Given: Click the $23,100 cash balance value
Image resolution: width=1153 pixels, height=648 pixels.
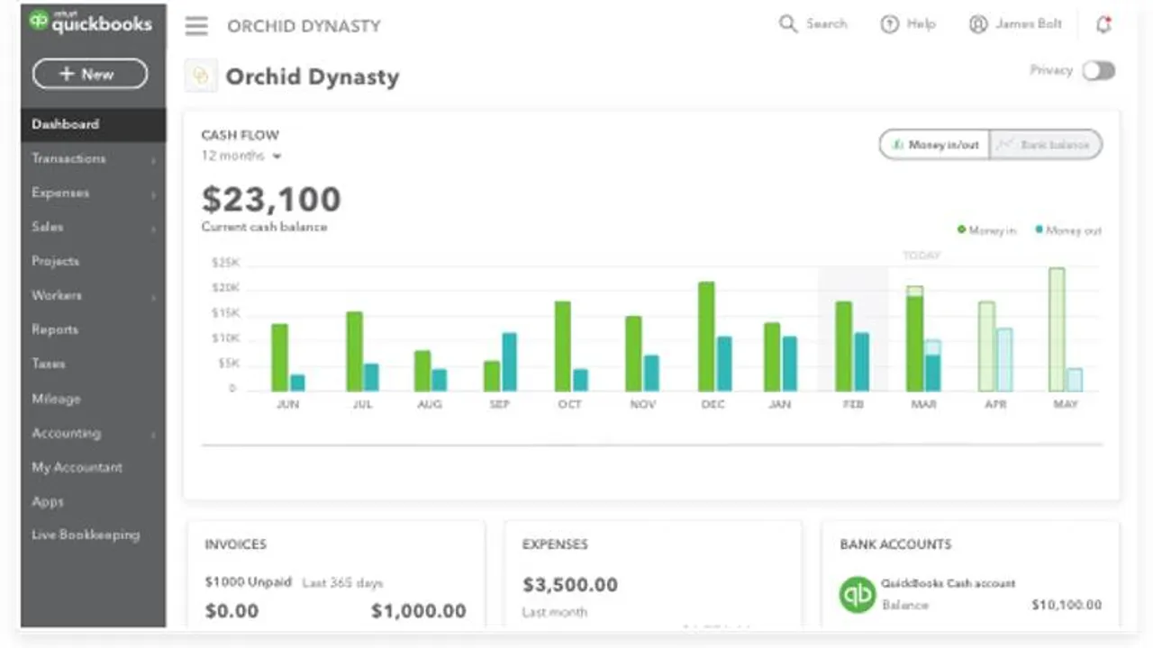Looking at the screenshot, I should coord(271,199).
